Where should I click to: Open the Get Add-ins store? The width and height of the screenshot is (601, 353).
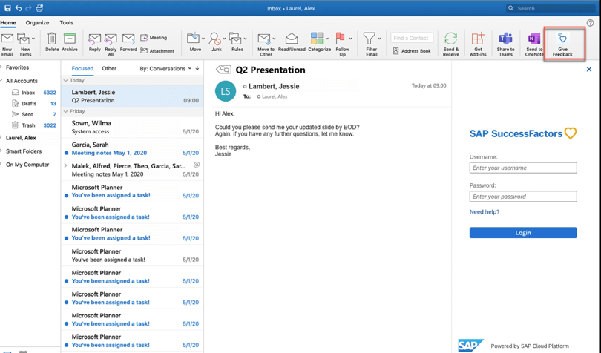pyautogui.click(x=478, y=43)
